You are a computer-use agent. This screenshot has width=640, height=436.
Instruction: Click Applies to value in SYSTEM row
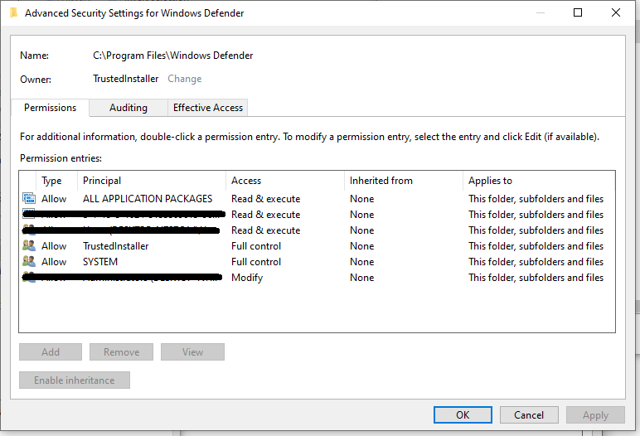click(x=536, y=262)
